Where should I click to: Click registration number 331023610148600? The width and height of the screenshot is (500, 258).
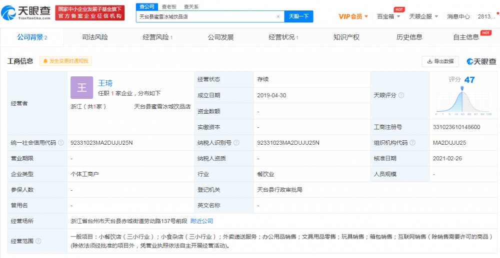[x=456, y=127]
